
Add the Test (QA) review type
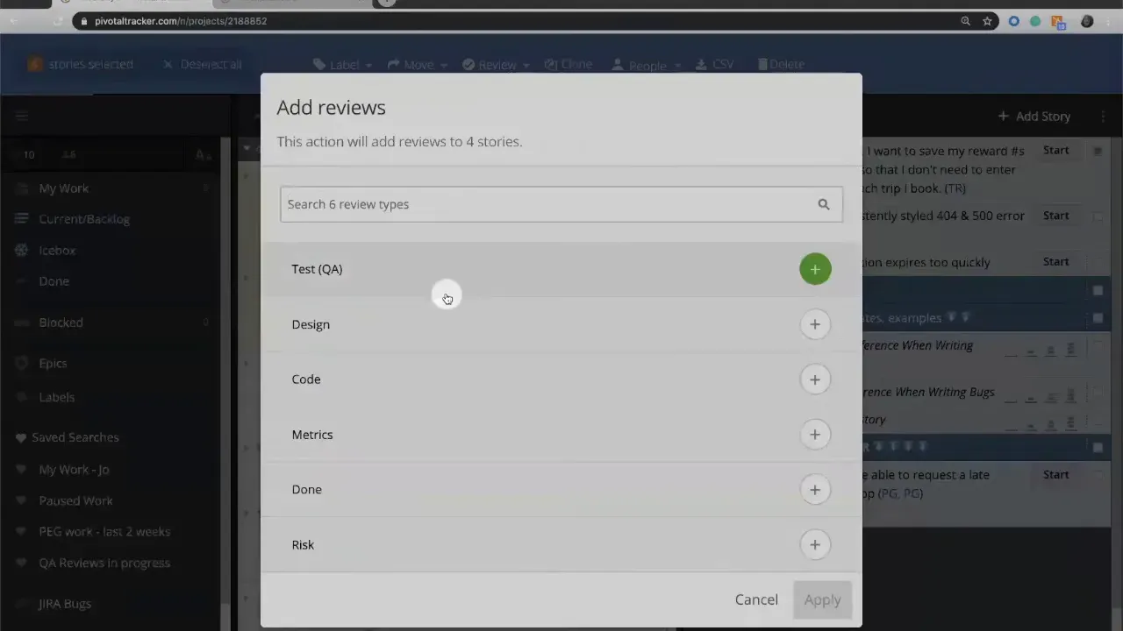pos(814,269)
